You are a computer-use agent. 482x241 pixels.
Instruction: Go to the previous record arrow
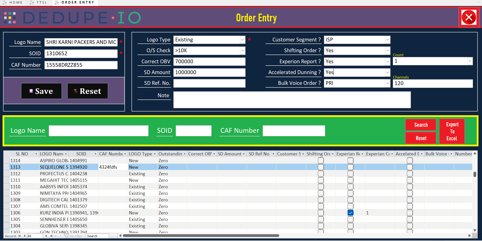coord(24,236)
